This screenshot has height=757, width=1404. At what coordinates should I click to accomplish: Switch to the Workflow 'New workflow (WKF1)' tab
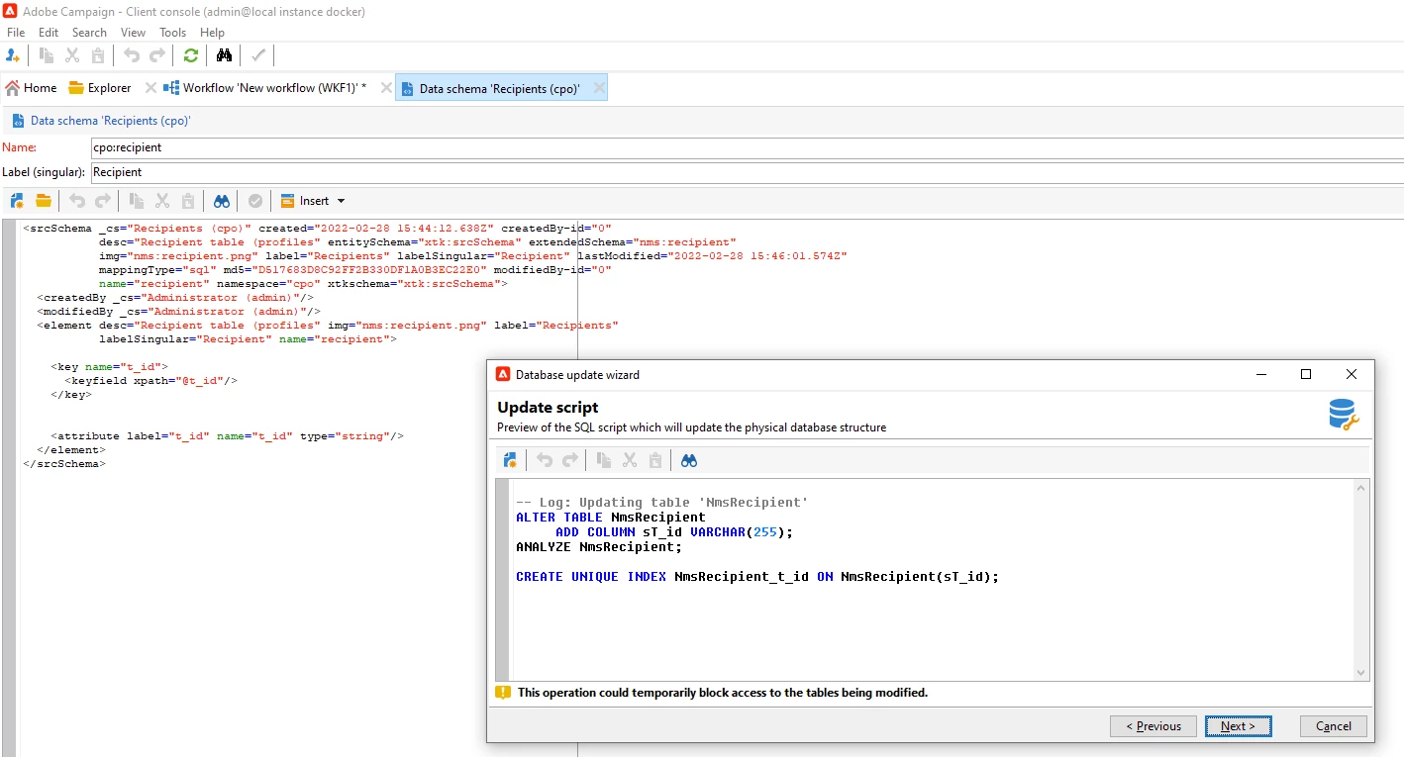pyautogui.click(x=265, y=88)
